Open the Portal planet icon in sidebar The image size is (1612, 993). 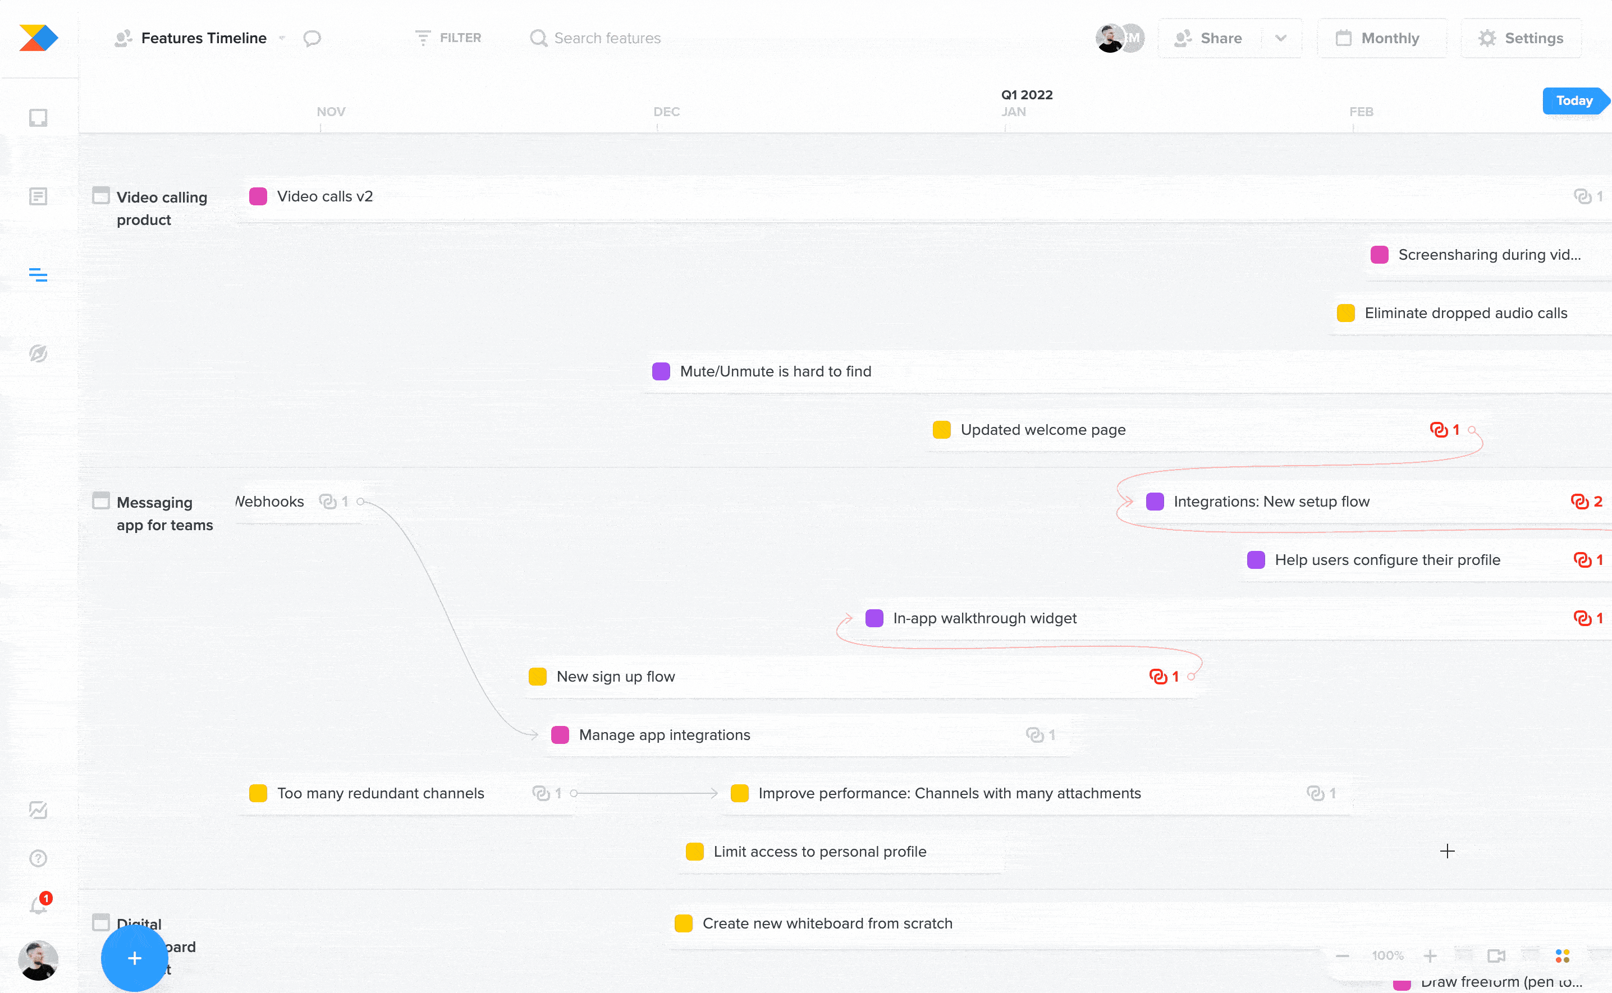point(38,353)
